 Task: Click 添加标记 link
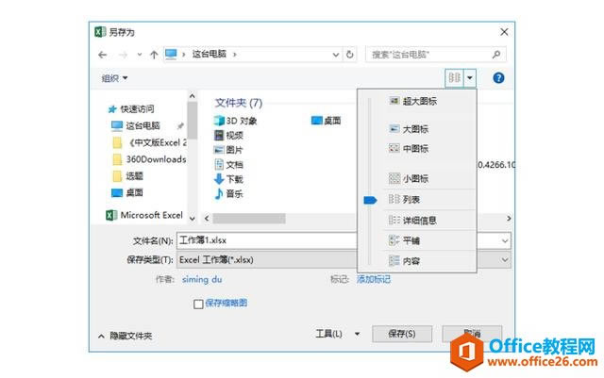click(x=374, y=279)
